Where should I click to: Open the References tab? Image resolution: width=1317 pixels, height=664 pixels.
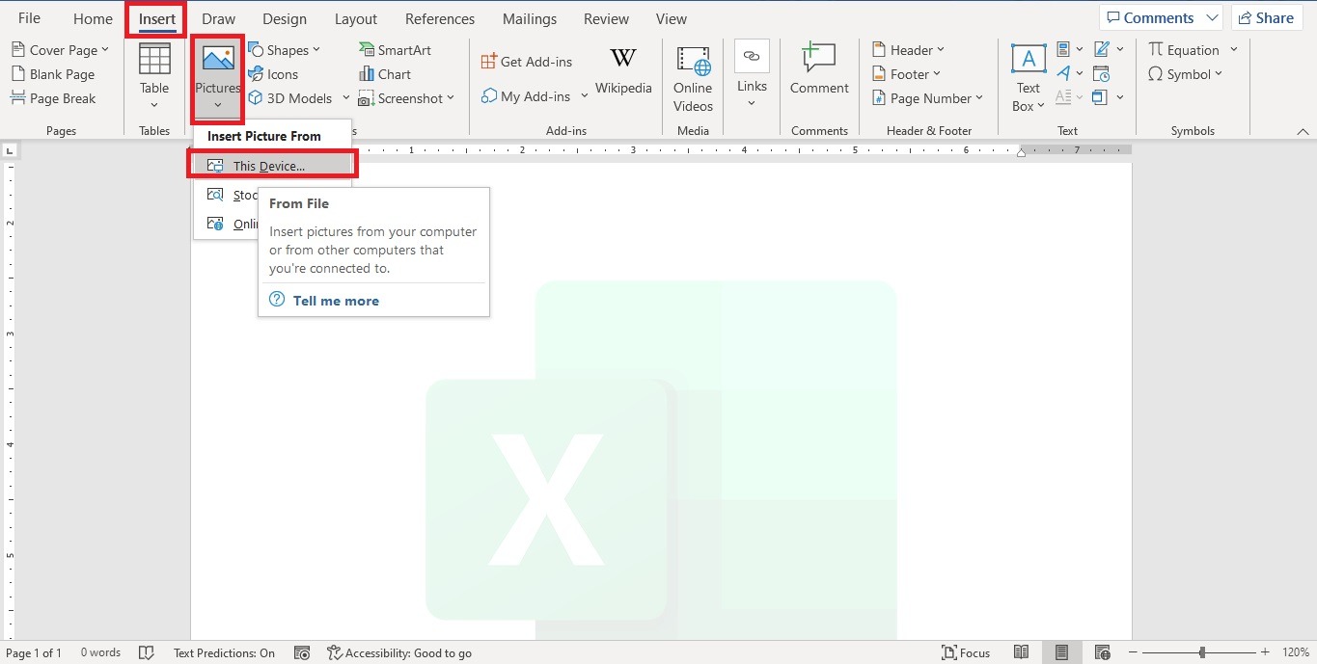coord(440,18)
